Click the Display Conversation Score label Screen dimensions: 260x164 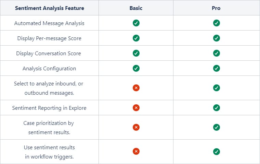point(49,54)
